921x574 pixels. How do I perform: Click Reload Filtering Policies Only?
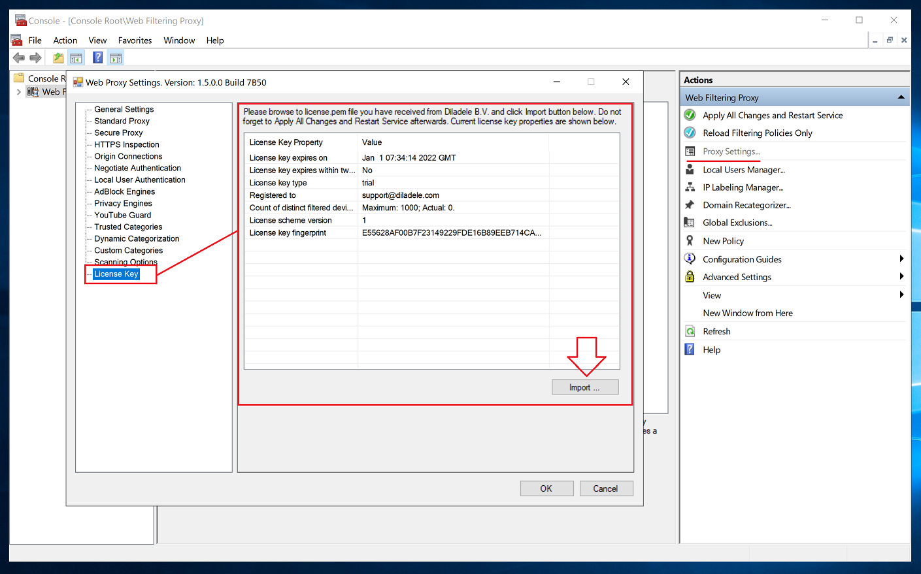point(758,133)
